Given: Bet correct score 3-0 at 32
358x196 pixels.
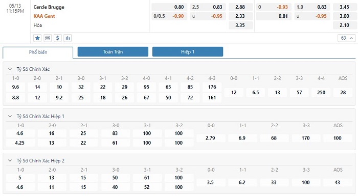Looking at the screenshot, I should tap(81, 87).
